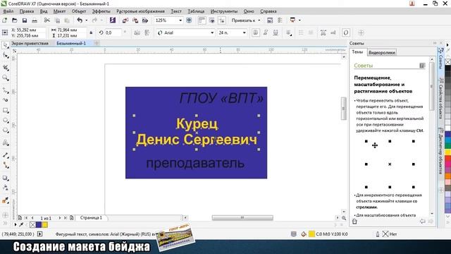This screenshot has width=451, height=254.
Task: Click the Print icon
Action: (35, 20)
